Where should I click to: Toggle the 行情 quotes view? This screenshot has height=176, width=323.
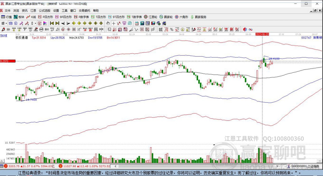coord(6,17)
